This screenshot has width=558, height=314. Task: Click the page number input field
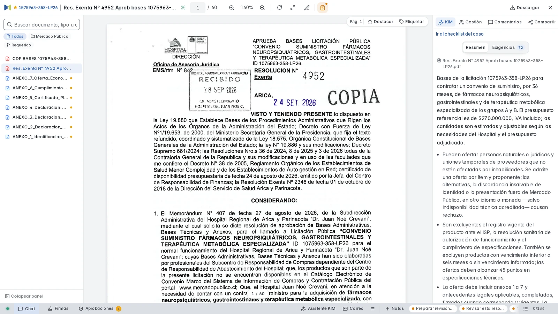198,8
